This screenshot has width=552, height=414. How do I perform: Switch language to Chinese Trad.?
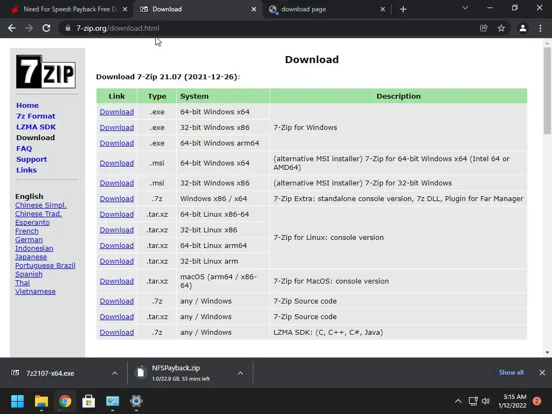point(38,213)
